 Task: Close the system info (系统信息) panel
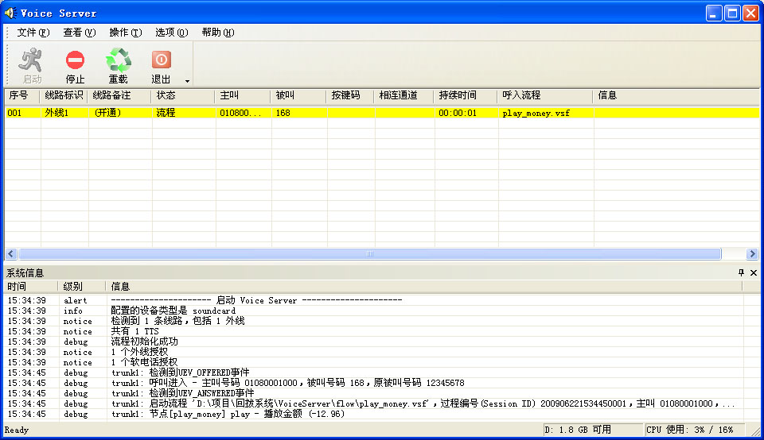coord(754,272)
